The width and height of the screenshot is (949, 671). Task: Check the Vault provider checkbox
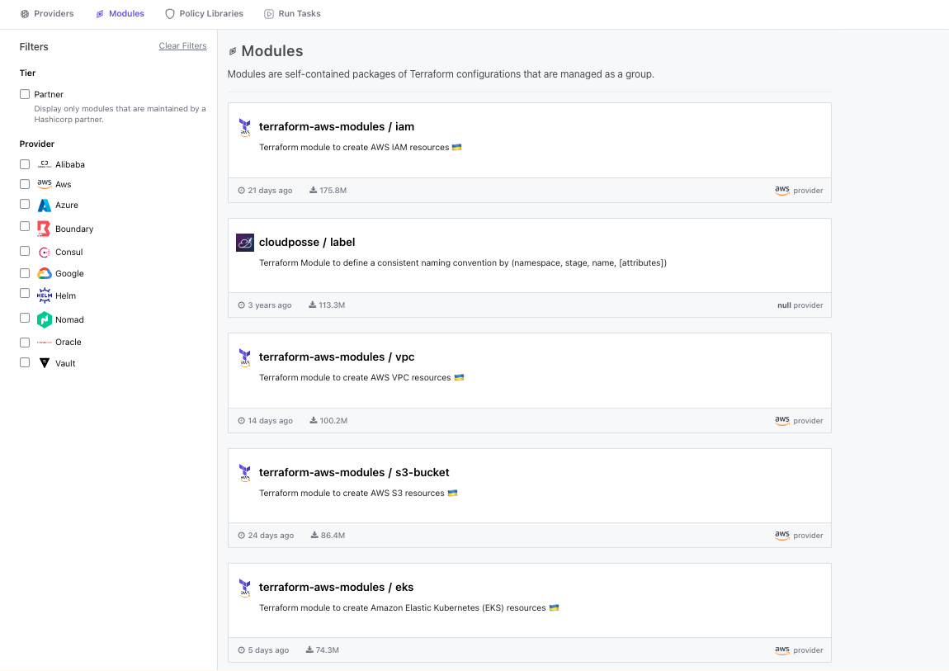[x=25, y=362]
